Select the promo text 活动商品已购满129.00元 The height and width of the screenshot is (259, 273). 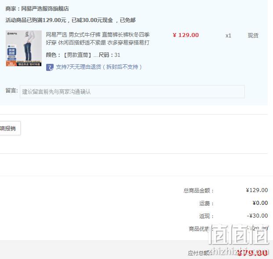(36, 20)
